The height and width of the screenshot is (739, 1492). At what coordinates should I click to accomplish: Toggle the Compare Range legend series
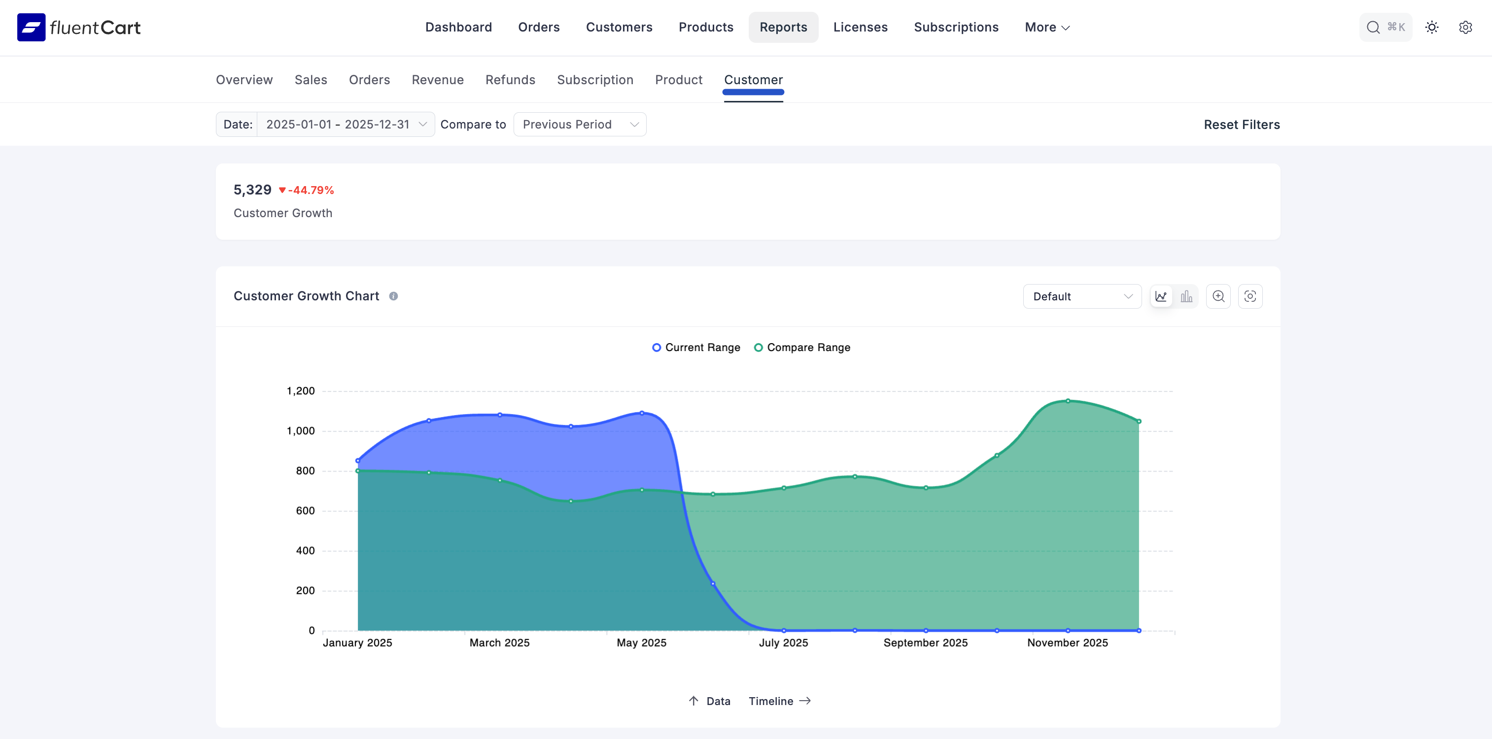(x=801, y=347)
